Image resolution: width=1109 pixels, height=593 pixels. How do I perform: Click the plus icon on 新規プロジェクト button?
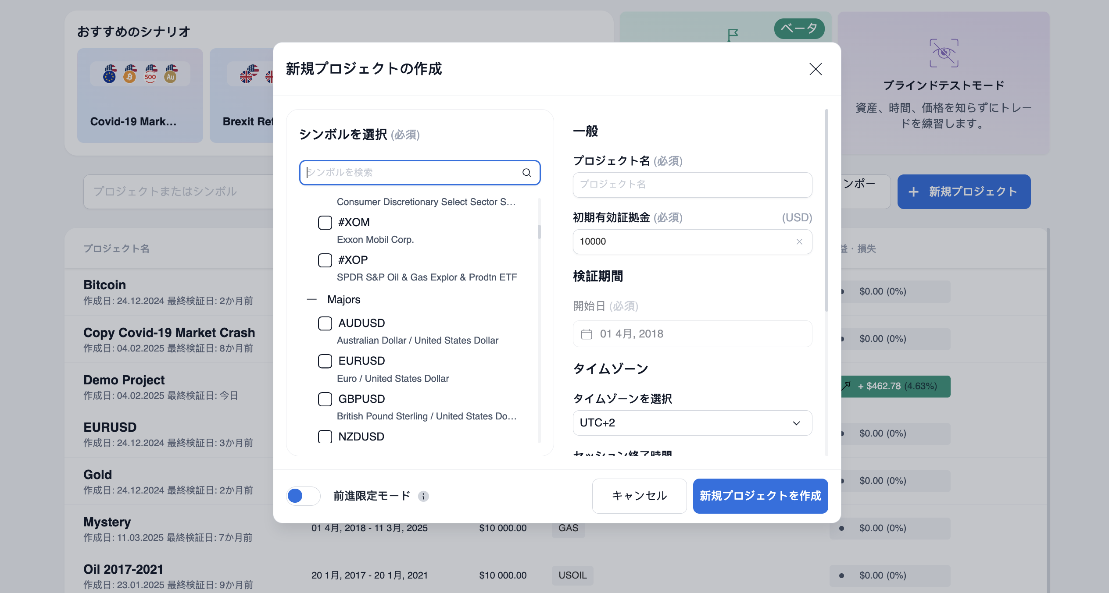click(x=914, y=192)
